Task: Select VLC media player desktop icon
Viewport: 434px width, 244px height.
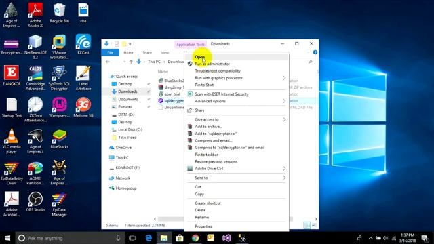Action: point(12,141)
